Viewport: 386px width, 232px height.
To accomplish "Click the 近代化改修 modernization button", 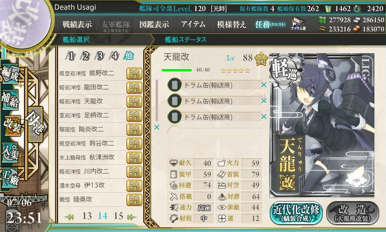I will pyautogui.click(x=296, y=213).
